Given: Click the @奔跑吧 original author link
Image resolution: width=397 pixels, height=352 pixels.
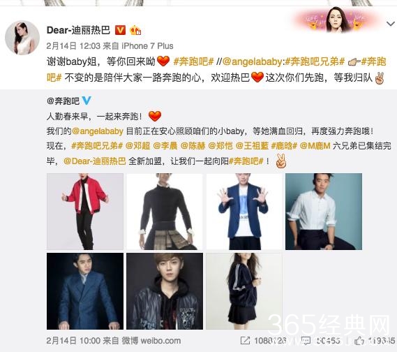Looking at the screenshot, I should point(63,101).
